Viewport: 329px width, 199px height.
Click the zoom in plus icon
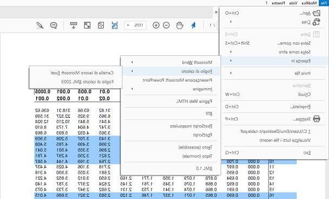tap(156, 25)
